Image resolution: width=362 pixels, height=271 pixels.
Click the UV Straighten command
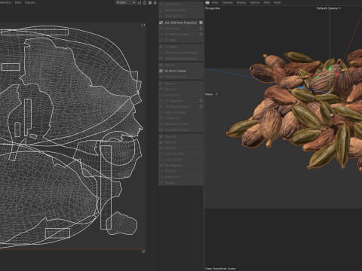(173, 101)
